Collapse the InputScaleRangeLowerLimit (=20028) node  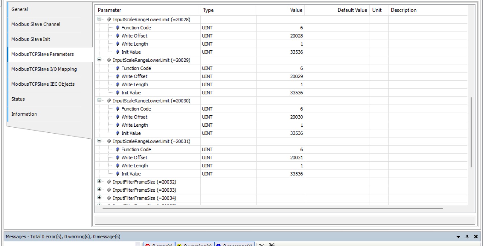click(x=99, y=19)
